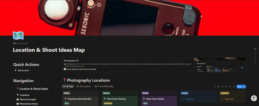Click the page outline marker bars at right edge
The width and height of the screenshot is (259, 106).
coord(255,55)
